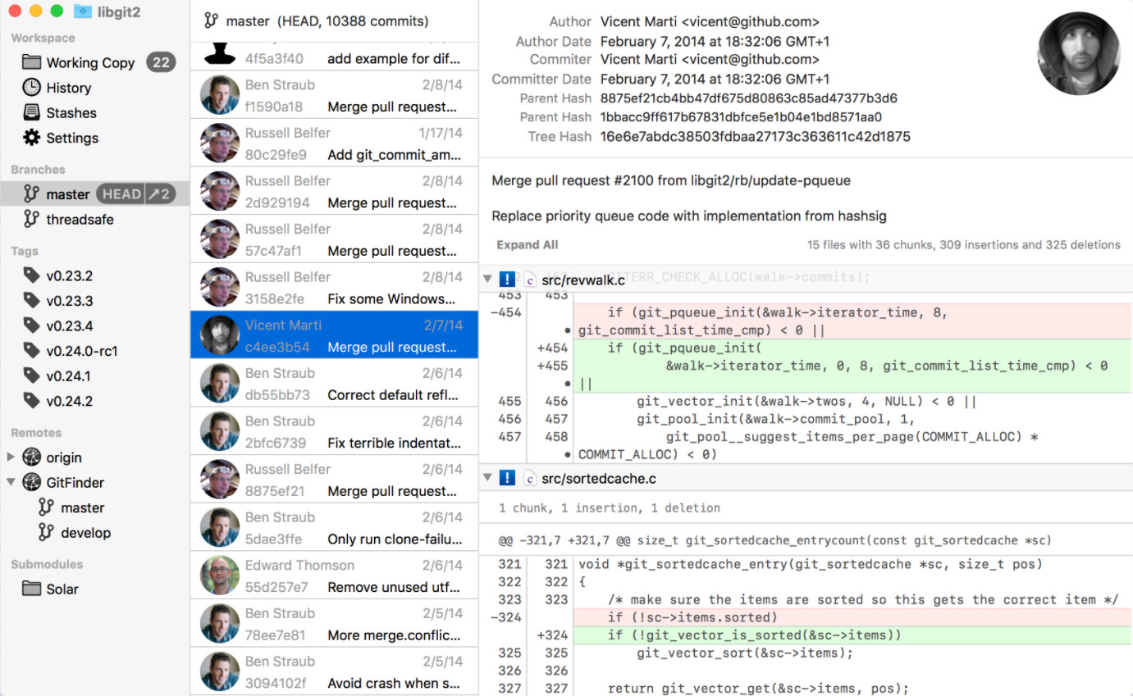Screen dimensions: 1133x696
Task: Select commit 2bfc6739 Fix terrible indentat
Action: (334, 431)
